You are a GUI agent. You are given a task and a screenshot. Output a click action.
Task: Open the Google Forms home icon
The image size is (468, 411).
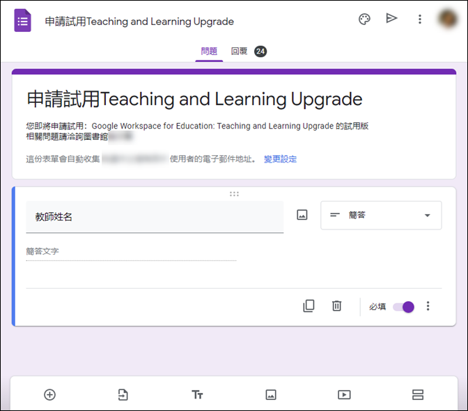point(22,20)
